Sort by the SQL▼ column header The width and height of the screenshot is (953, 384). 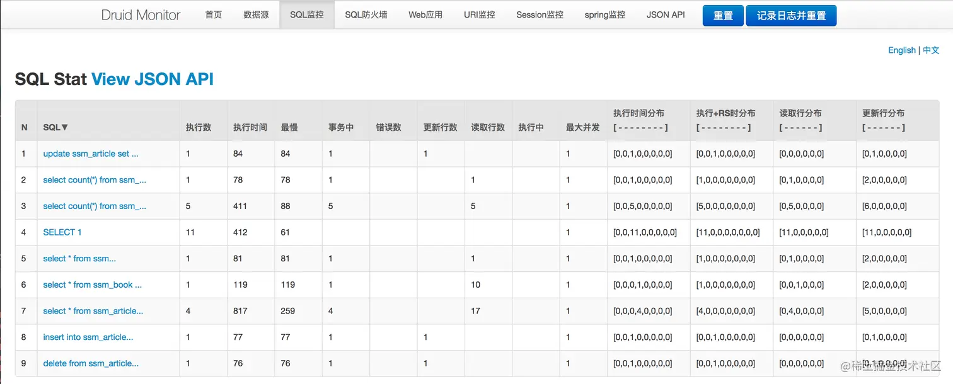(x=55, y=127)
